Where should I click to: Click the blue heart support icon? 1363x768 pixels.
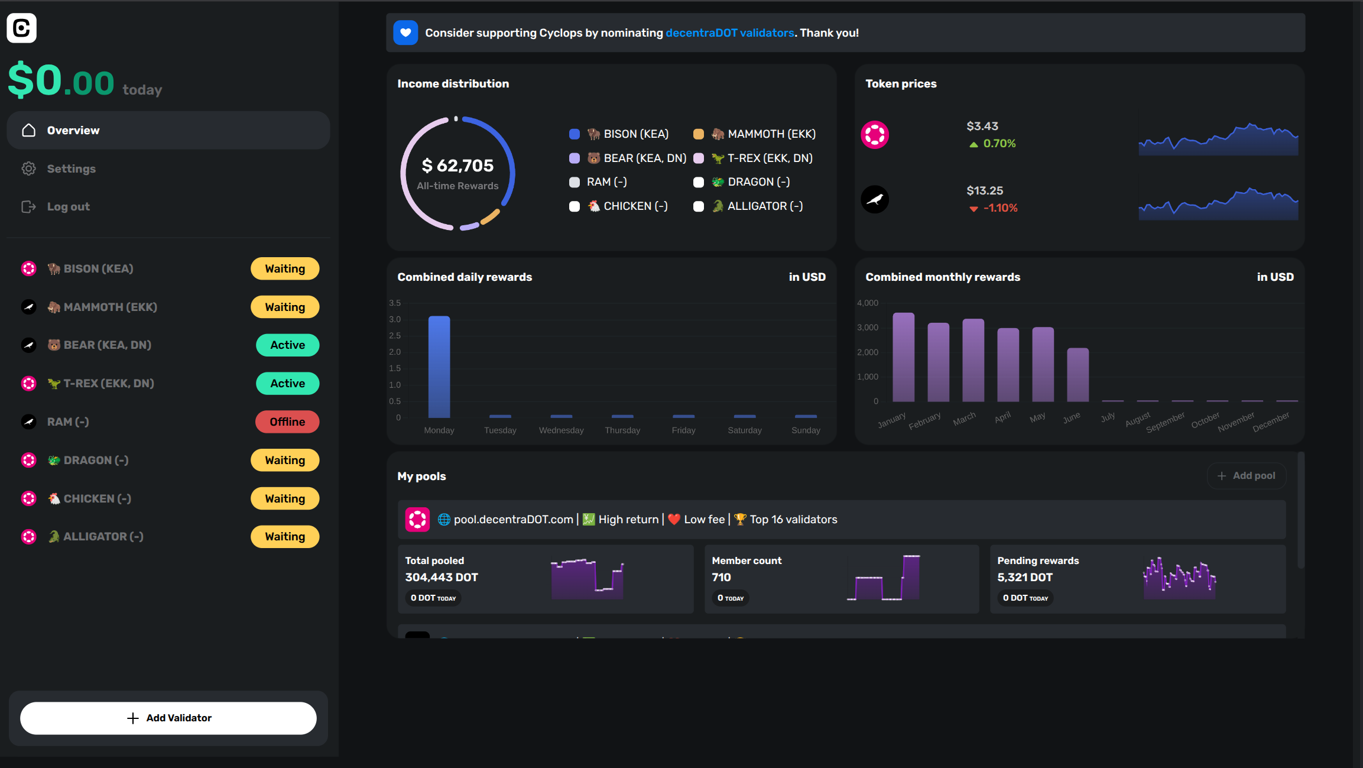(x=405, y=33)
